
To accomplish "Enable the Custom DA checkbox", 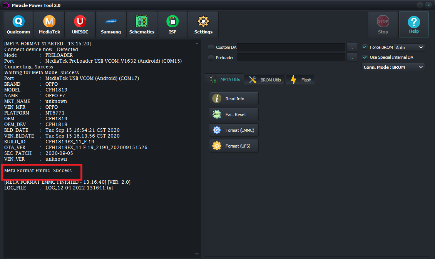I will click(x=211, y=47).
